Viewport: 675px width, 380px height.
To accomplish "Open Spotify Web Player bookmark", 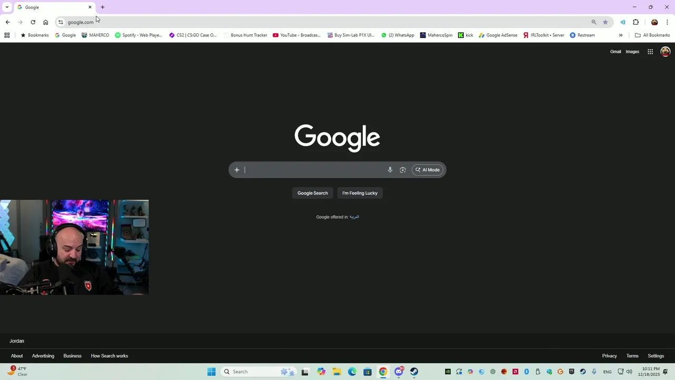I will (x=139, y=35).
